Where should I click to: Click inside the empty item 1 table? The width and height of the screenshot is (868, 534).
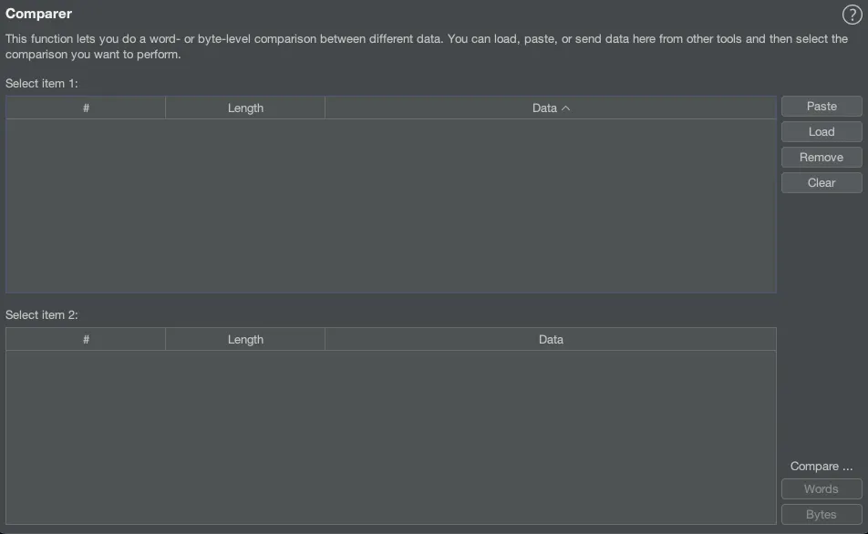pyautogui.click(x=391, y=206)
